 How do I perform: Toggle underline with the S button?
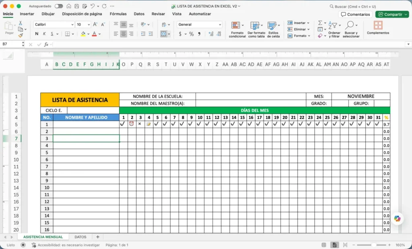coord(52,34)
